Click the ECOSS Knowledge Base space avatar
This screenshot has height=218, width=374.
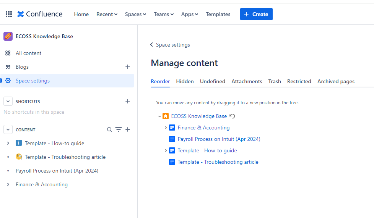[8, 36]
